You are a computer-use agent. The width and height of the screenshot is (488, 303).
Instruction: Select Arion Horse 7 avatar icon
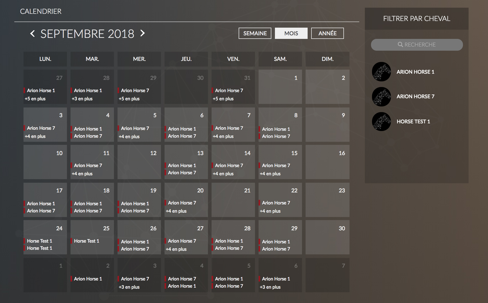click(x=381, y=96)
